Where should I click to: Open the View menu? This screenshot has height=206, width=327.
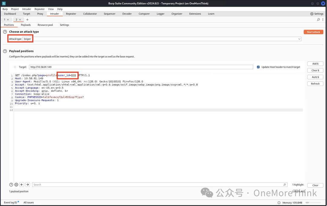point(51,9)
